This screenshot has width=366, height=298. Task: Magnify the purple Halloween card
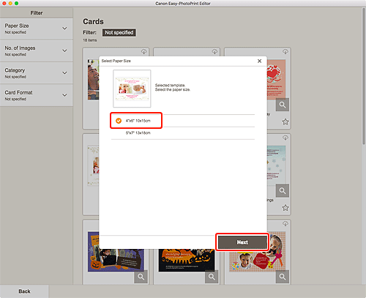click(141, 277)
